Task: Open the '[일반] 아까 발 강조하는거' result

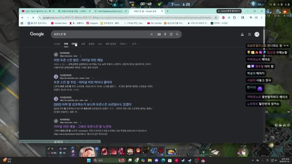Action: pos(92,104)
